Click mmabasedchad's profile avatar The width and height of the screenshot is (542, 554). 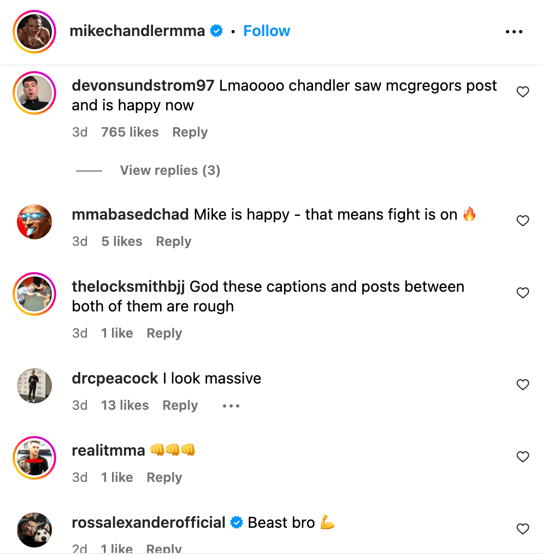pos(34,222)
